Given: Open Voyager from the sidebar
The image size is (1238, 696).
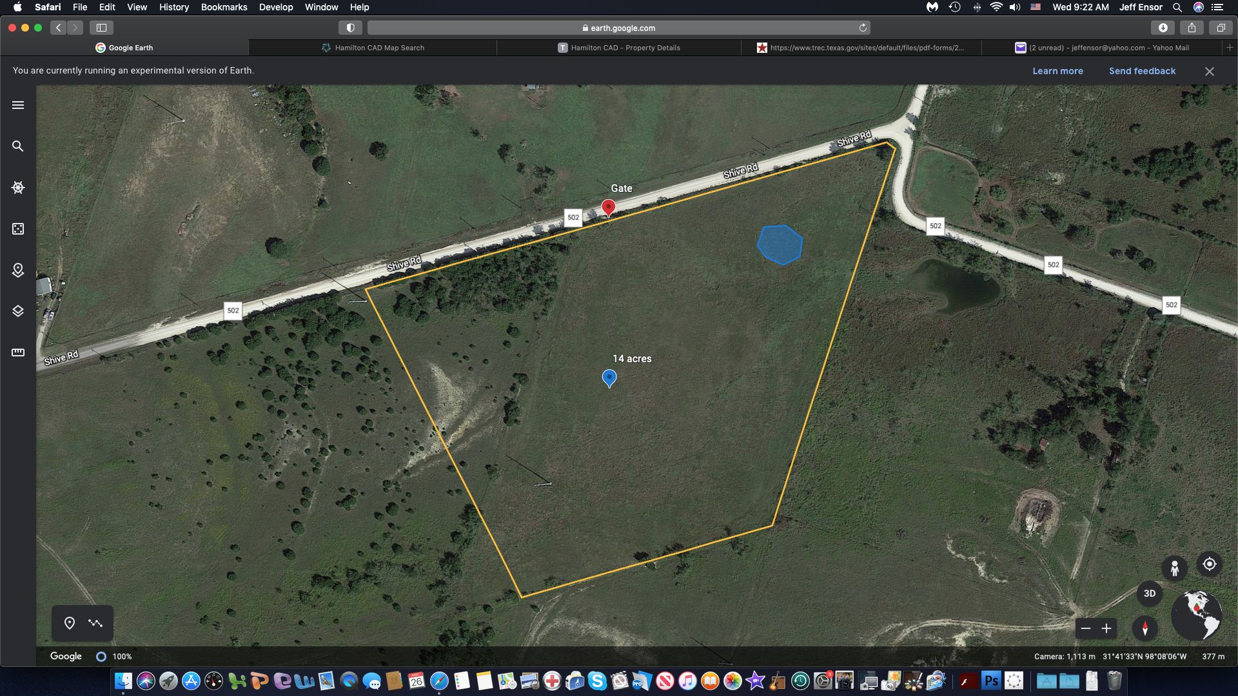Looking at the screenshot, I should tap(18, 188).
